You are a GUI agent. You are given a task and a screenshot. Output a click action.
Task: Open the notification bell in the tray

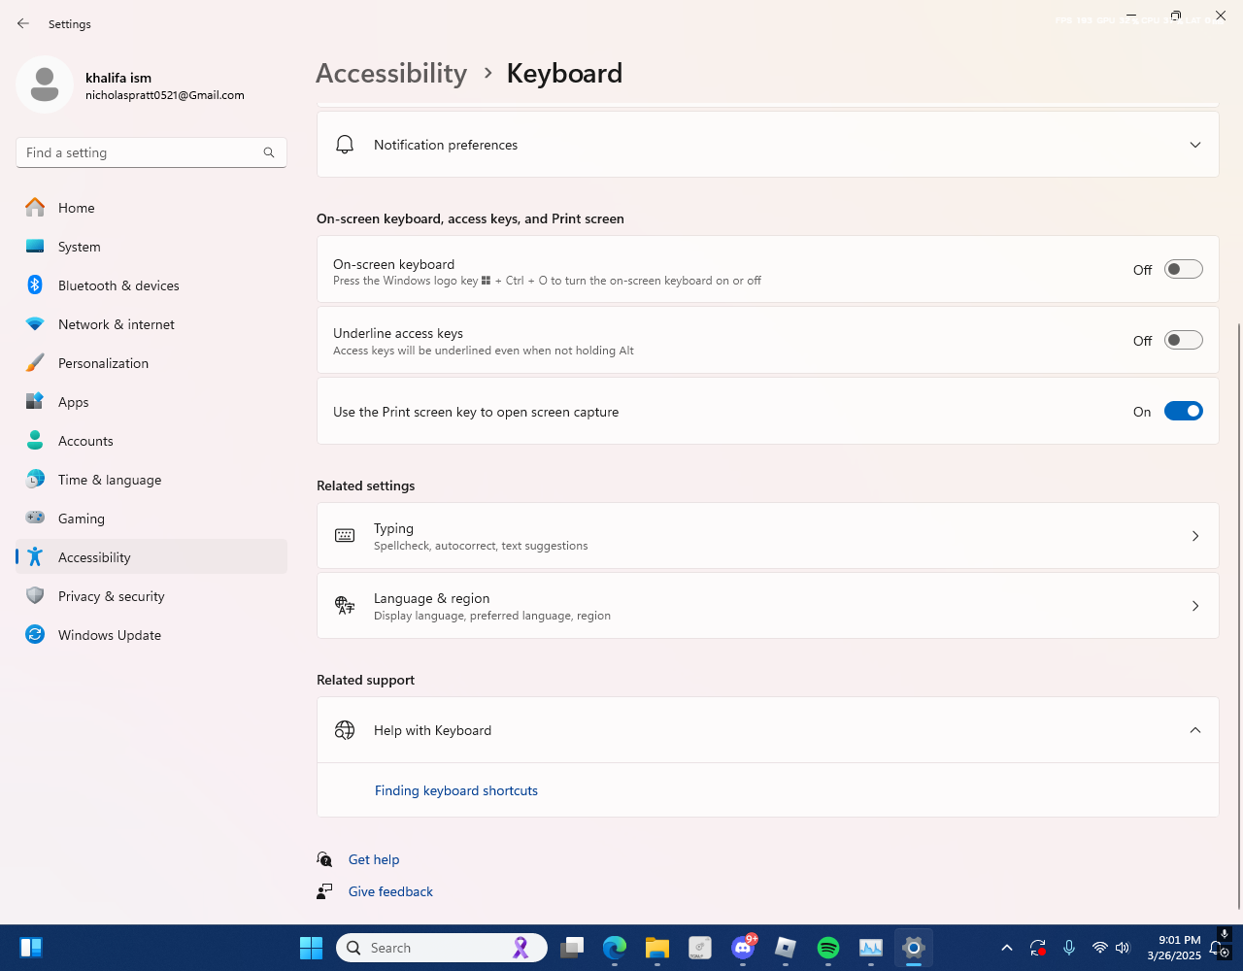(x=1215, y=949)
